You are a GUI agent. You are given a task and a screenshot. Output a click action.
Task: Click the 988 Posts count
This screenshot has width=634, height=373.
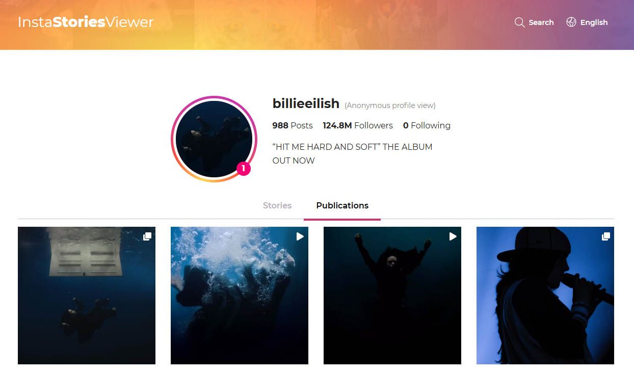(293, 125)
